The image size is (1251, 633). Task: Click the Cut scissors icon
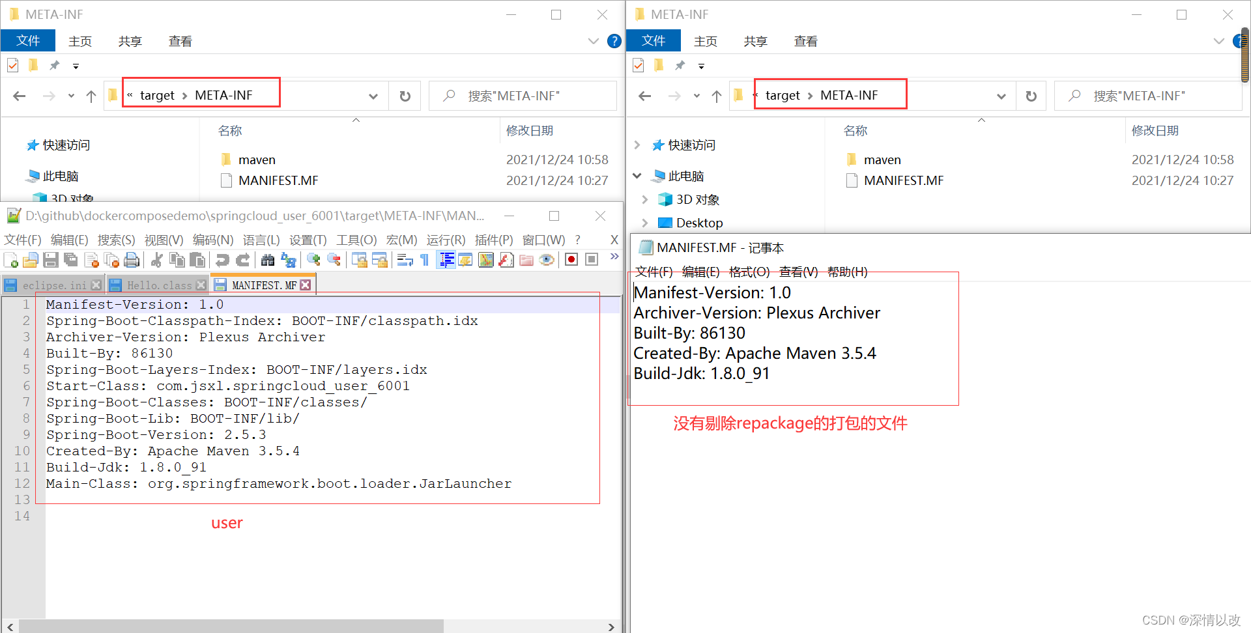(156, 260)
